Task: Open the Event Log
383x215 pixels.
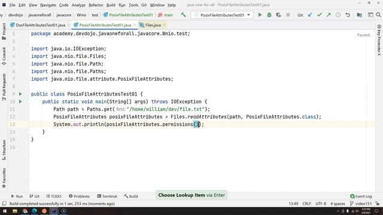Action: 361,196
